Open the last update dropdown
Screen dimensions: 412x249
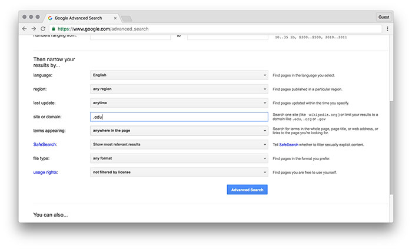(179, 103)
